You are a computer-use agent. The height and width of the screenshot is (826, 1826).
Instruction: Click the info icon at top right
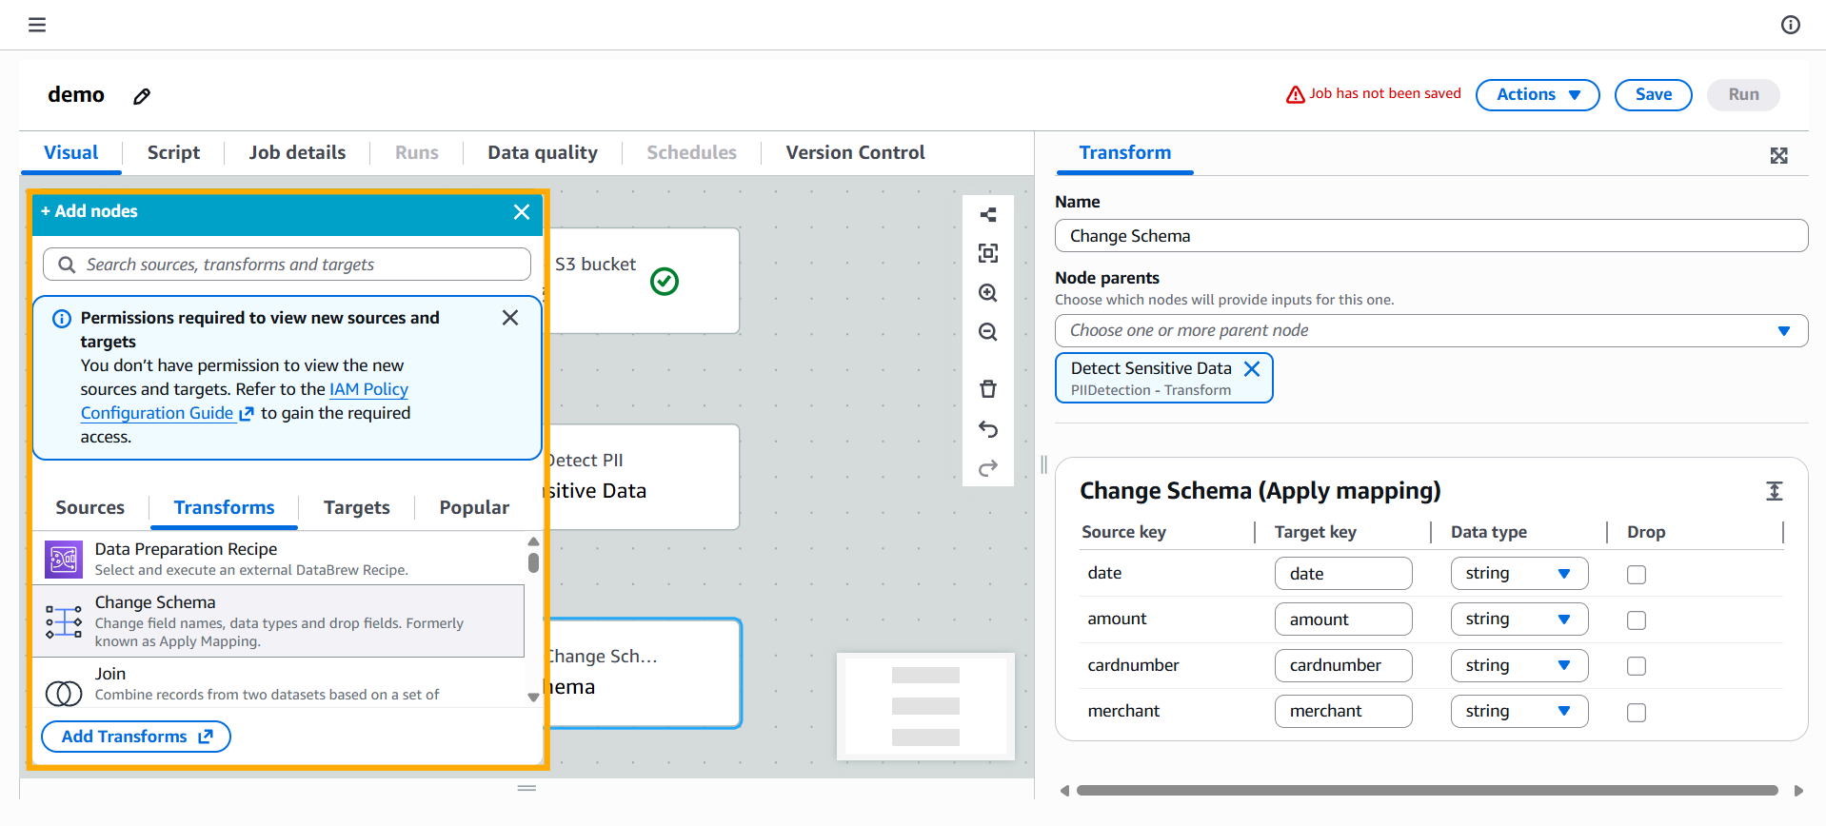point(1791,25)
